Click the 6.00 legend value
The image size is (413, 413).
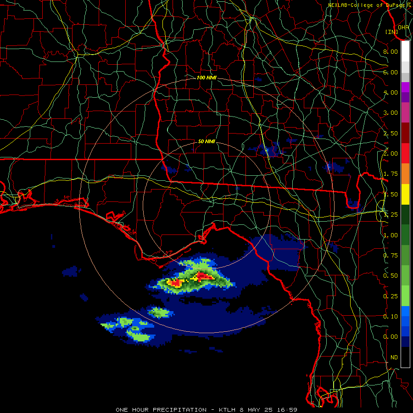(391, 72)
